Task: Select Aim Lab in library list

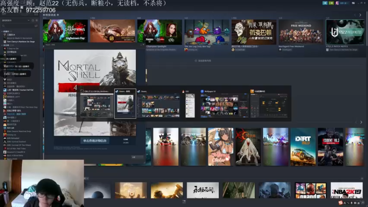Action: click(x=9, y=128)
